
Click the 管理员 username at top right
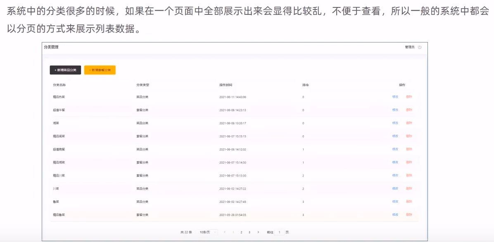coord(409,47)
